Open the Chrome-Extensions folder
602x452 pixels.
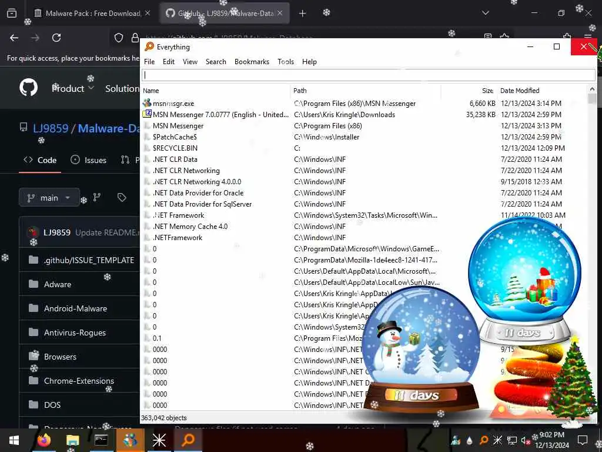79,381
